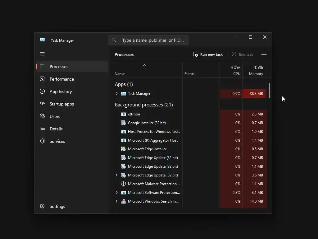Click the Users people icon
The image size is (318, 239).
click(42, 116)
